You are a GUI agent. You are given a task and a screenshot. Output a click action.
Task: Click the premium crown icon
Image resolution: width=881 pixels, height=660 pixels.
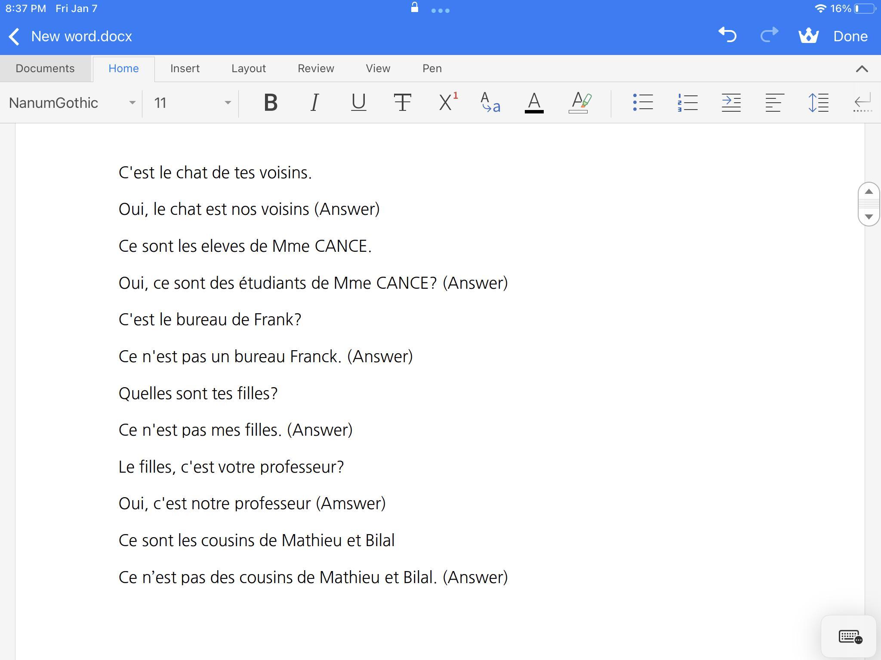(x=808, y=36)
